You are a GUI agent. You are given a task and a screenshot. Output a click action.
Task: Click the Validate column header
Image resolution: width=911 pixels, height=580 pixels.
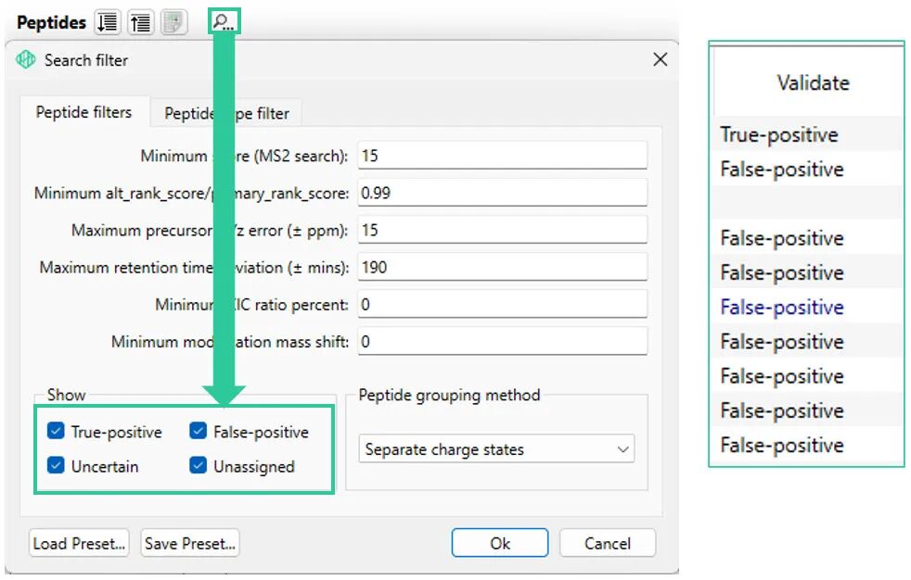(813, 83)
